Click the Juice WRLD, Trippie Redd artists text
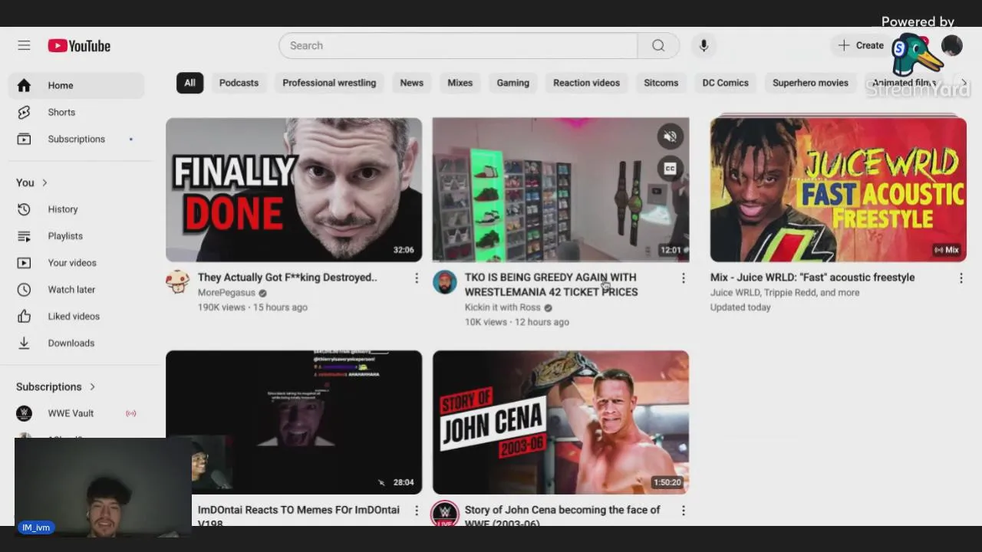982x552 pixels. (785, 293)
